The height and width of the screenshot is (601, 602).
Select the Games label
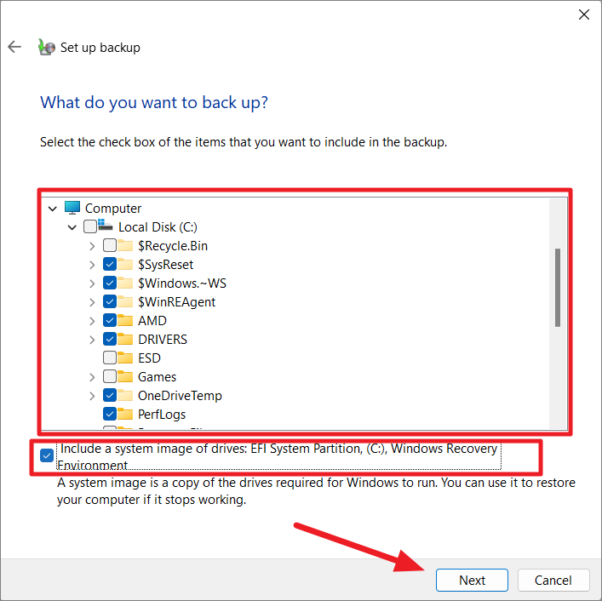coord(157,377)
